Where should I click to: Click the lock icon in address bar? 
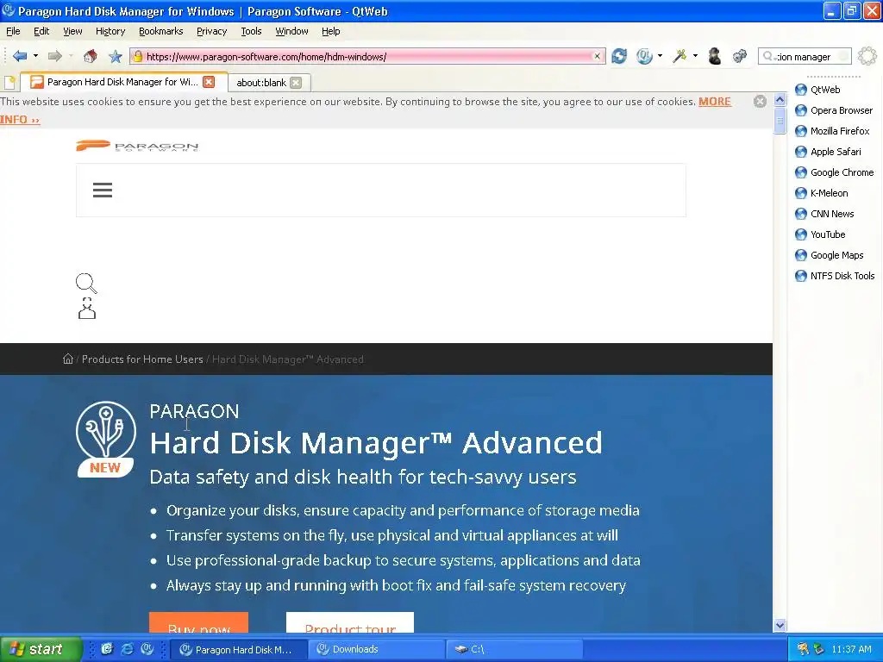[137, 56]
